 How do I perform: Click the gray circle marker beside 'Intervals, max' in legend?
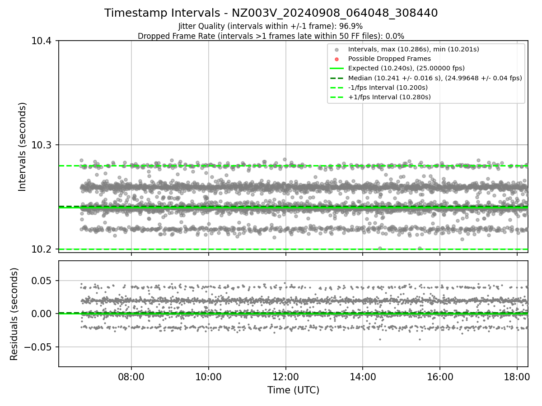point(336,50)
